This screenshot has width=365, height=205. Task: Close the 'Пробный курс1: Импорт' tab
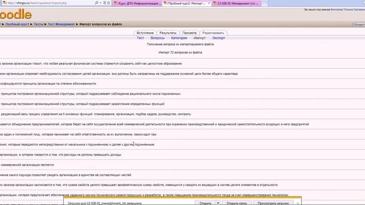point(209,3)
